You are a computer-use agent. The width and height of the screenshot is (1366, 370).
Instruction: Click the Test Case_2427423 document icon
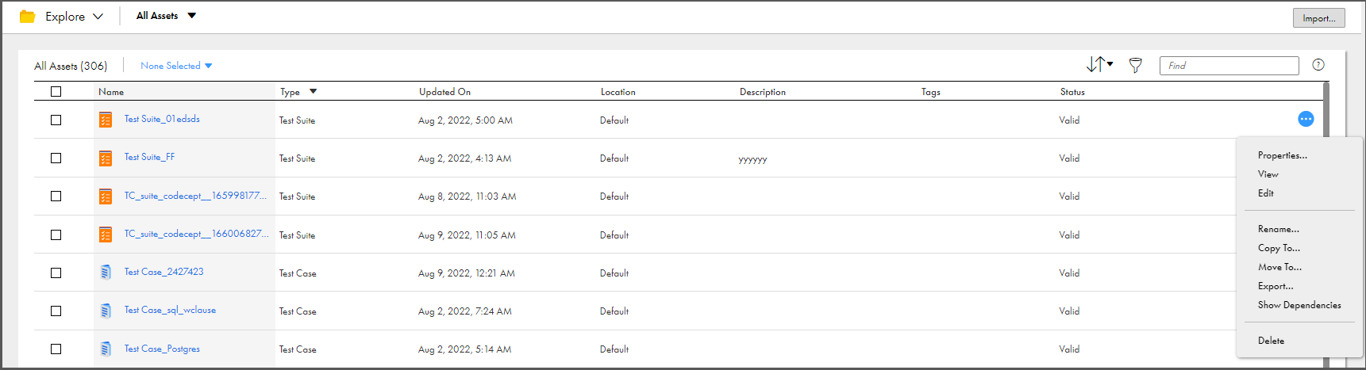(x=106, y=273)
